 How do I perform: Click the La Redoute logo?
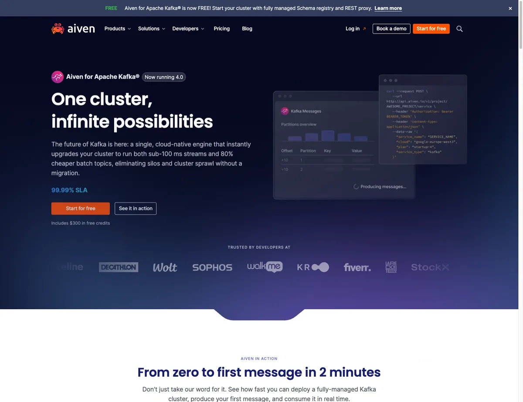pyautogui.click(x=391, y=267)
